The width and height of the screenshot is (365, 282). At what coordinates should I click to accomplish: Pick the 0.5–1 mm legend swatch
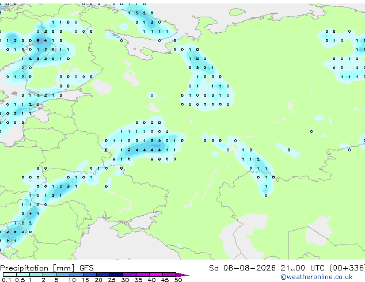pyautogui.click(x=23, y=275)
